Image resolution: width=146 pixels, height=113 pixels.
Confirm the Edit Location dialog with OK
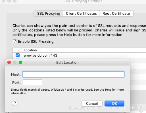(x=114, y=103)
